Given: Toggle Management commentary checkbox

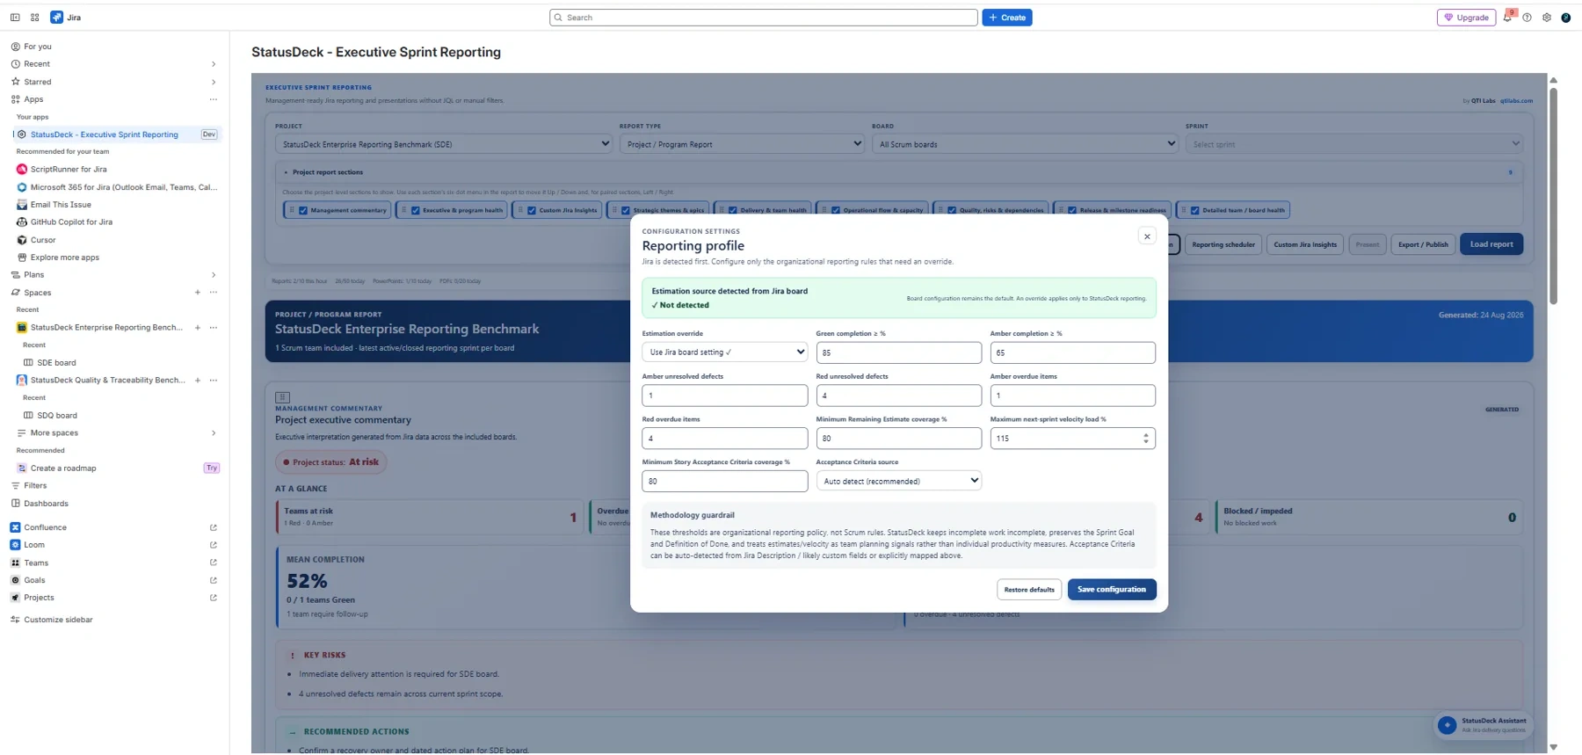Looking at the screenshot, I should tap(303, 211).
